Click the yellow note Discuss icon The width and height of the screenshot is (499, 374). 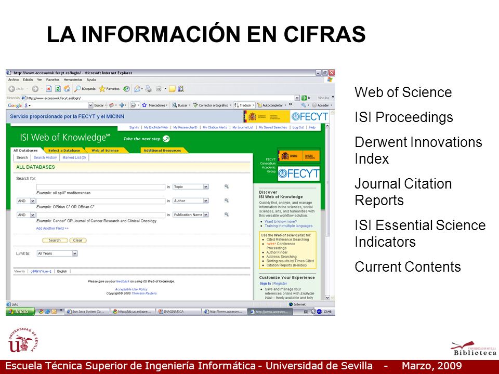point(172,89)
